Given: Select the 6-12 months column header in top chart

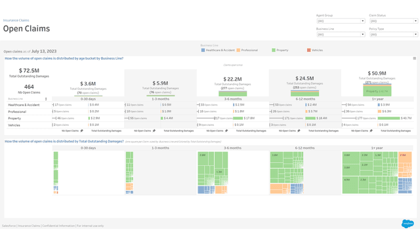Looking at the screenshot, I should tap(305, 99).
